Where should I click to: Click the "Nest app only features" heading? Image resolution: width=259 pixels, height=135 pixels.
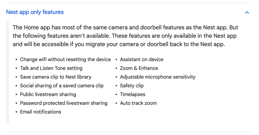coord(35,12)
